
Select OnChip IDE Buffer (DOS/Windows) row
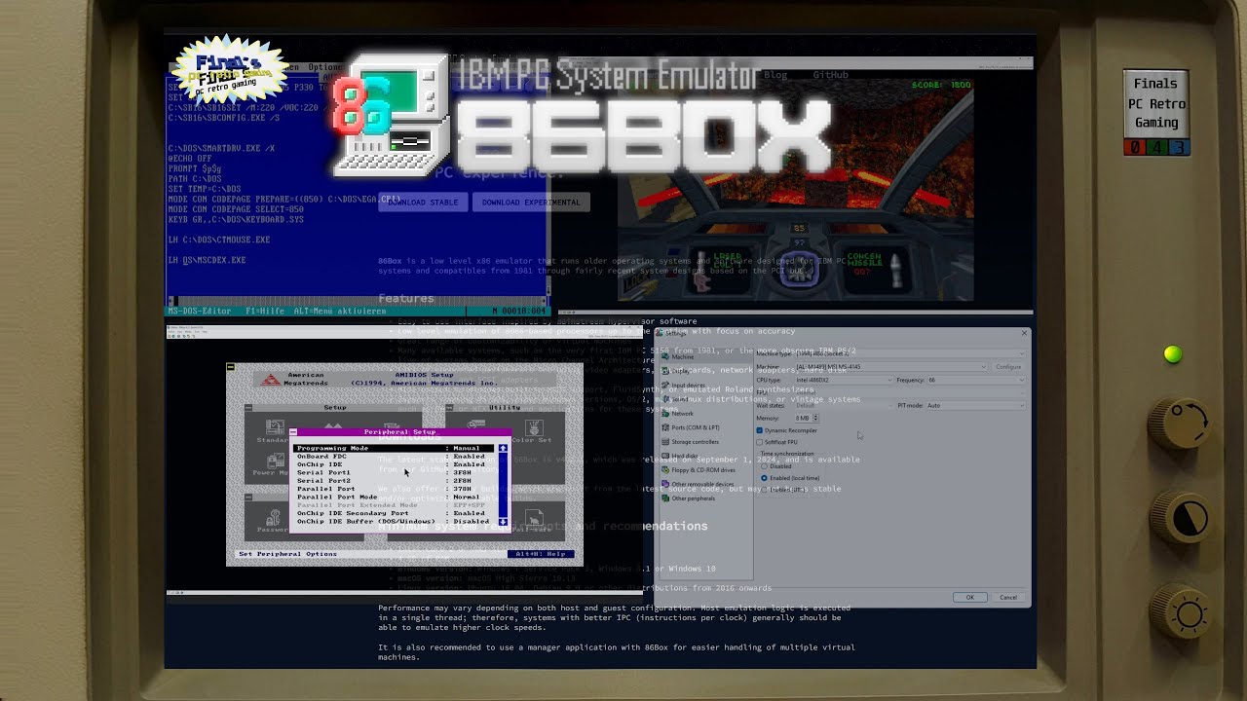click(394, 521)
